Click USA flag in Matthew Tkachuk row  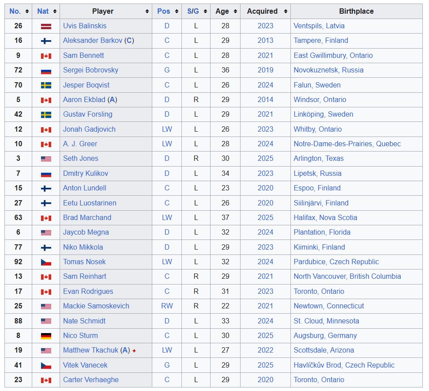click(x=46, y=351)
